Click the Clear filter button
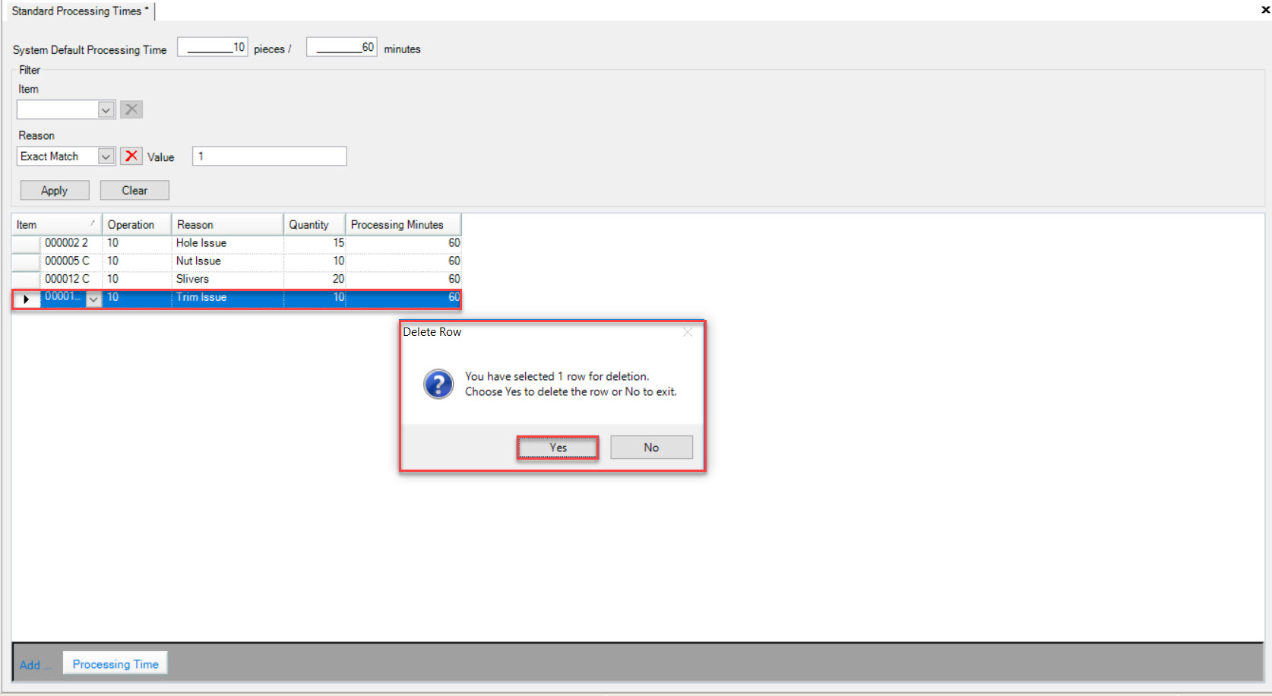 (134, 190)
